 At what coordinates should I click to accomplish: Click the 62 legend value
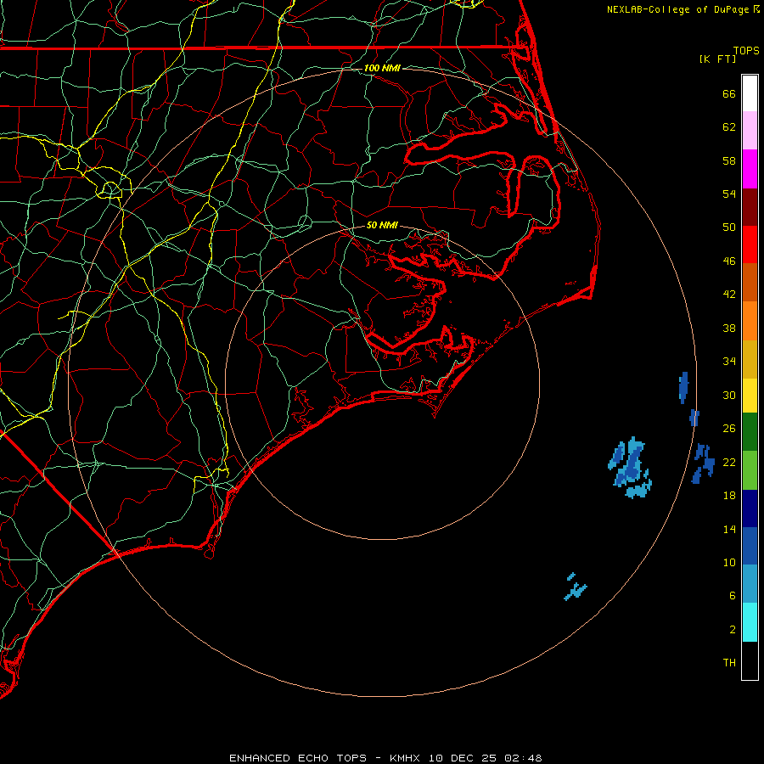(x=729, y=127)
